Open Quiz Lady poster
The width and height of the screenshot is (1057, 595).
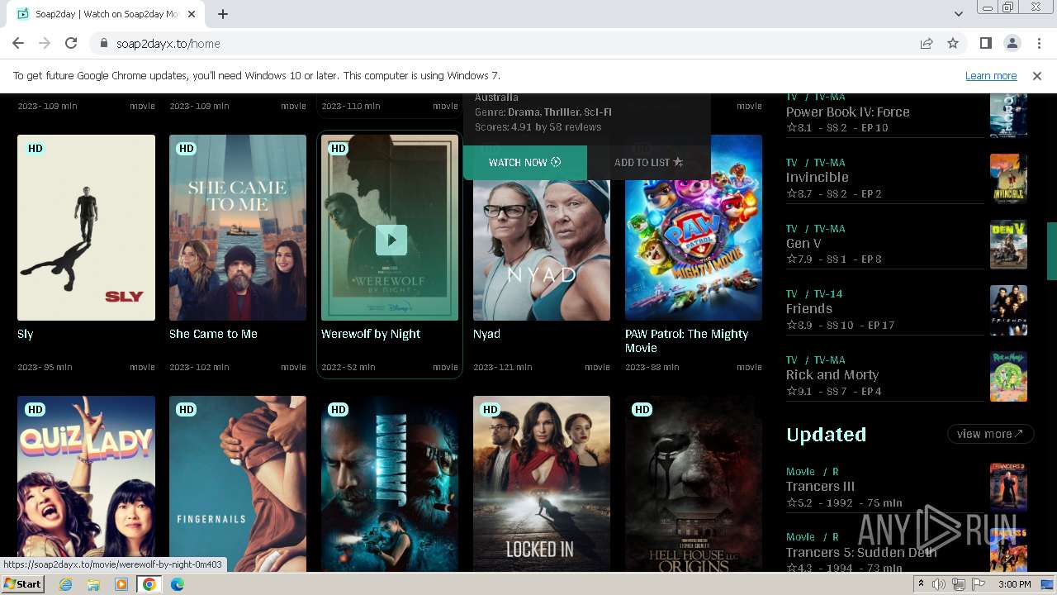(x=86, y=483)
